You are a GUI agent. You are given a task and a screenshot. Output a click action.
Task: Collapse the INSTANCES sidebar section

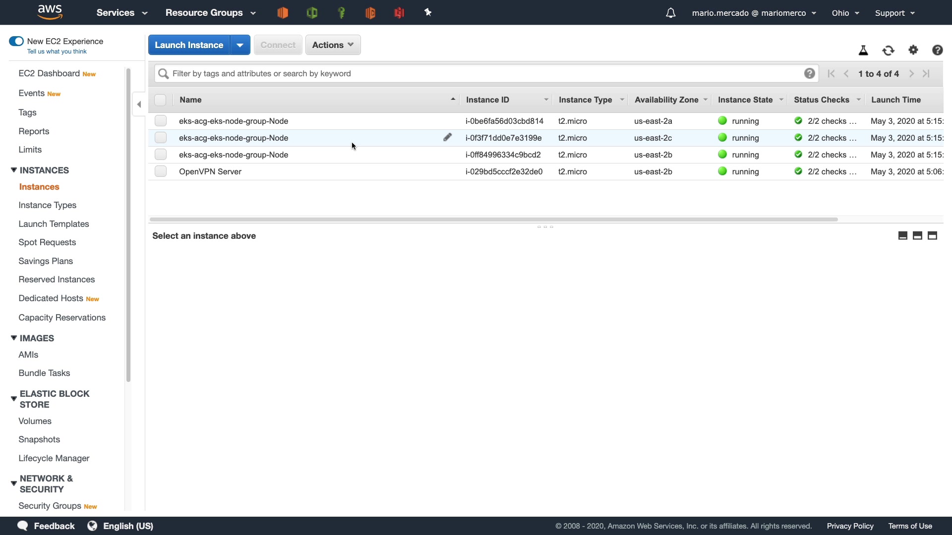(x=14, y=170)
